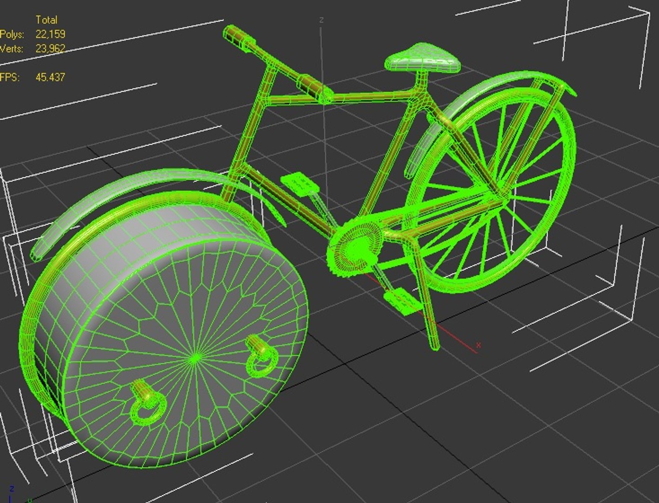
Task: Click the Polys count value 22,159
Action: [50, 34]
